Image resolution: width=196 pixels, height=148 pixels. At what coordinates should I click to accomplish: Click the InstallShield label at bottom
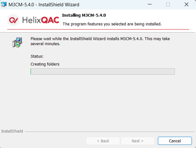pyautogui.click(x=12, y=131)
